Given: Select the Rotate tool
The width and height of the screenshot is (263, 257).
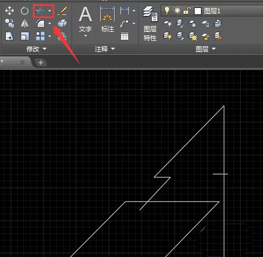Looking at the screenshot, I should pyautogui.click(x=24, y=11).
